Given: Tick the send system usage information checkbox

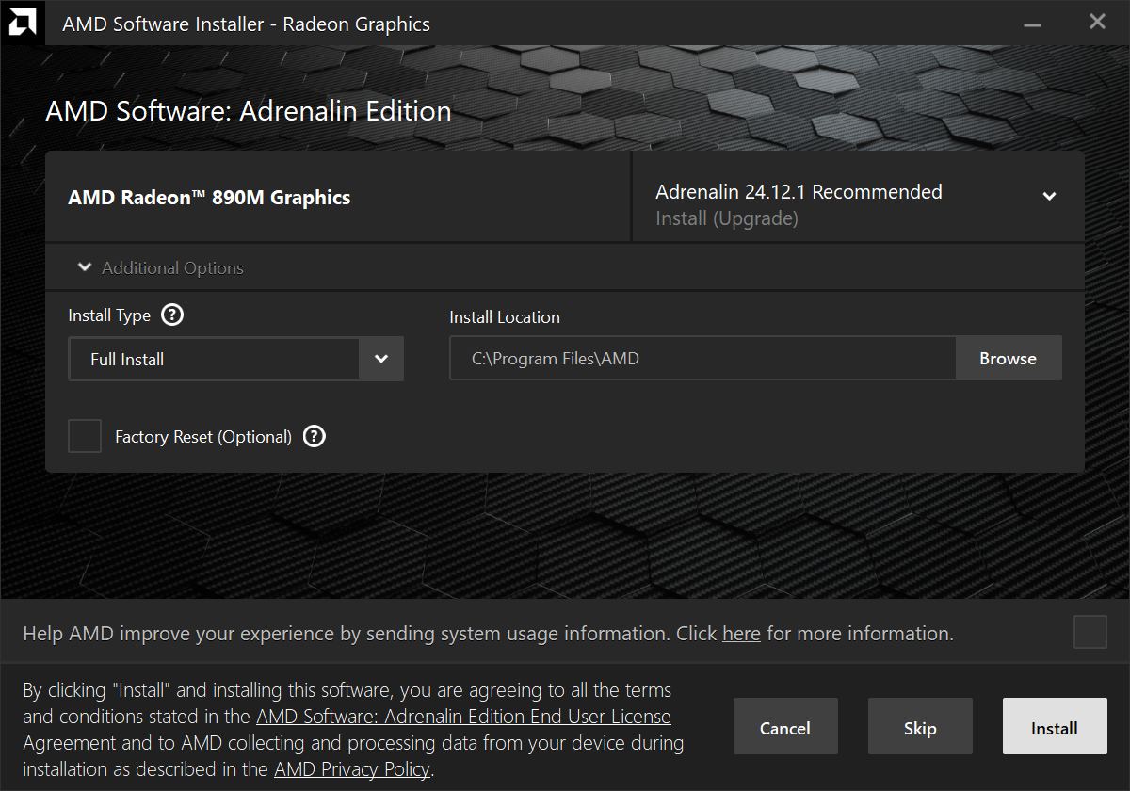Looking at the screenshot, I should 1090,632.
